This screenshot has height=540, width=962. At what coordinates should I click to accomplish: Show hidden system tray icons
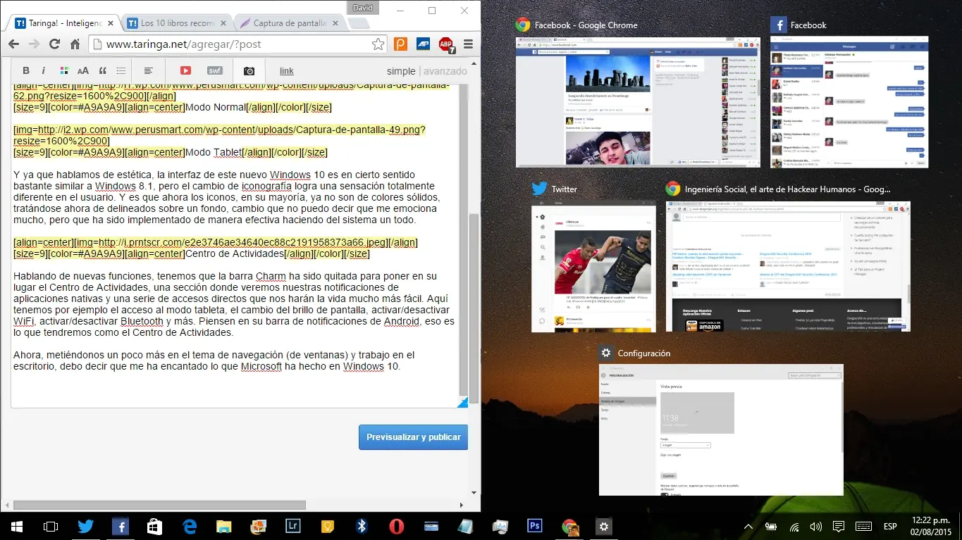coord(748,526)
